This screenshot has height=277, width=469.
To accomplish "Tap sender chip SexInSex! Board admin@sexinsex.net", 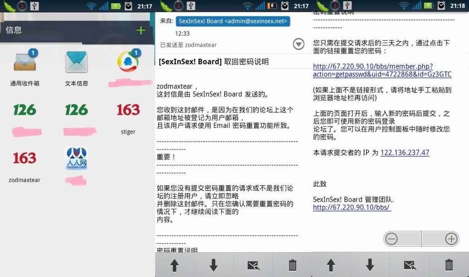I will click(233, 21).
